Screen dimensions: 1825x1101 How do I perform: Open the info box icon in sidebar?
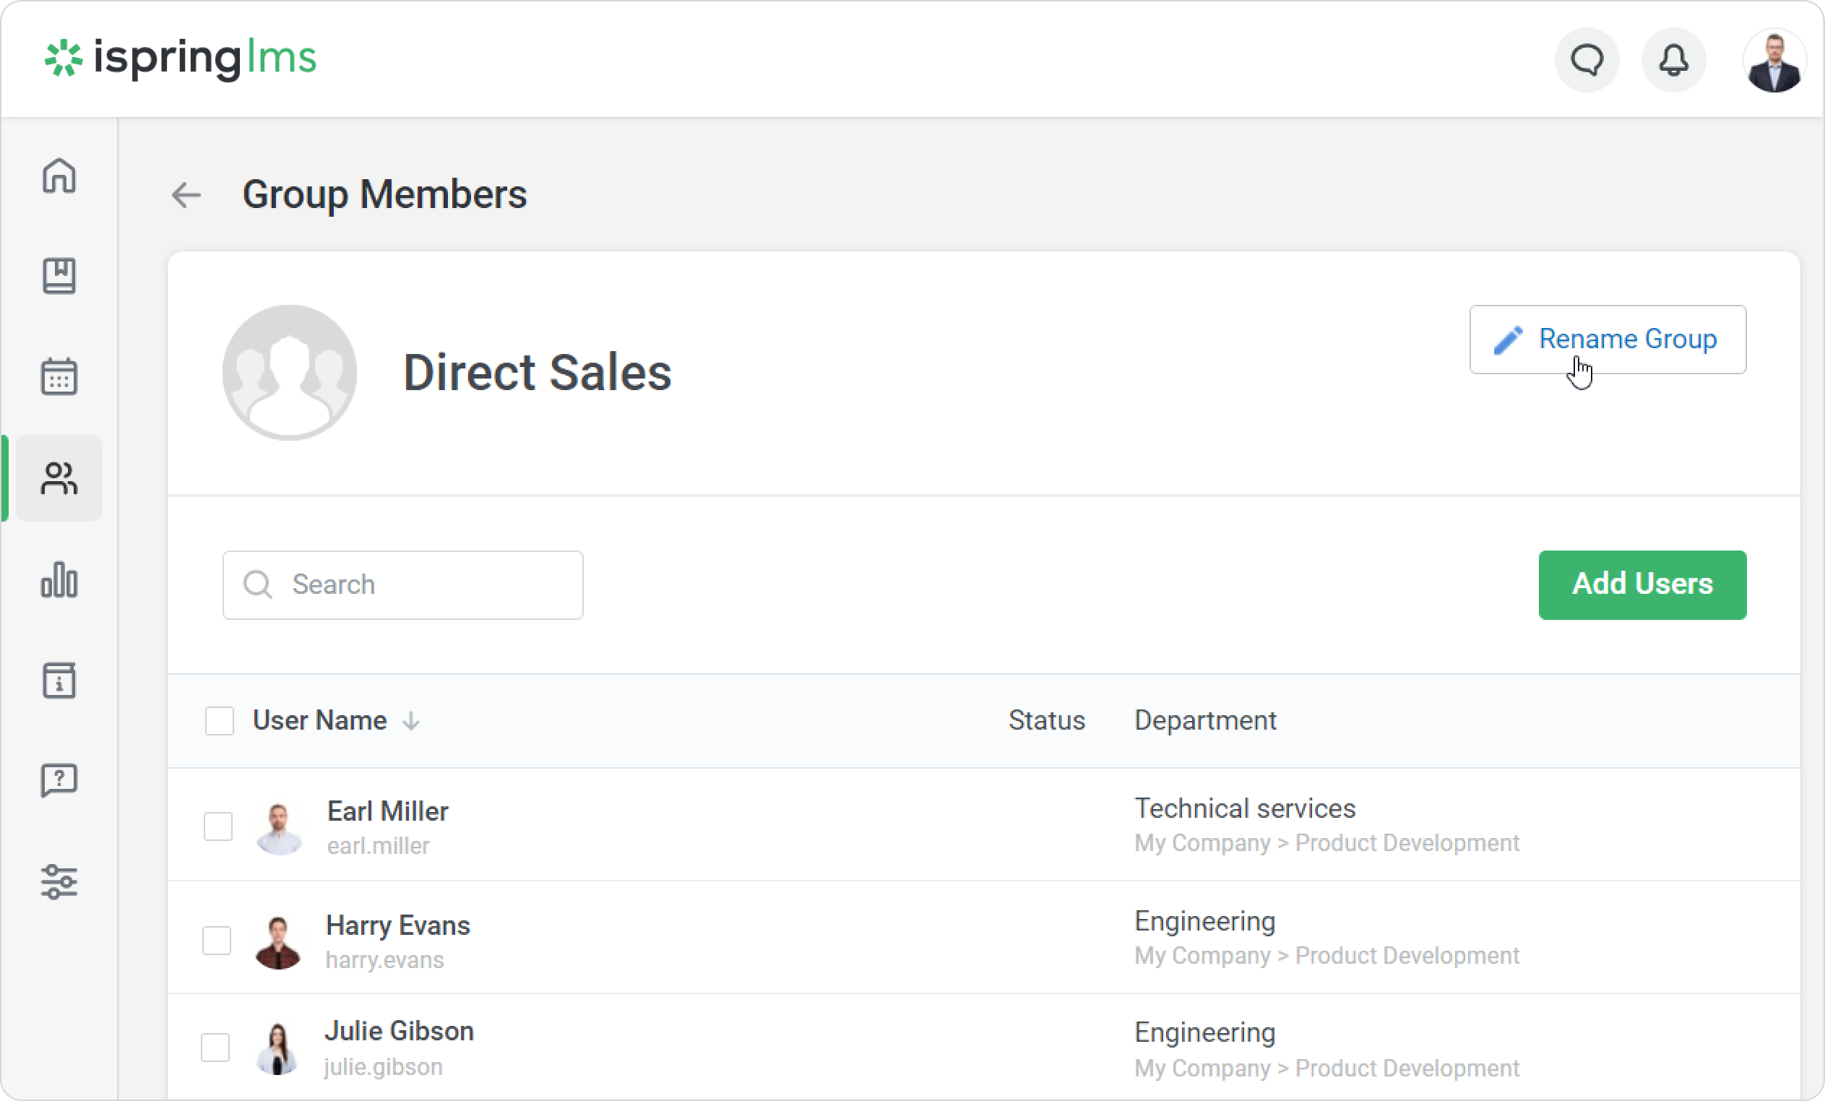click(59, 680)
